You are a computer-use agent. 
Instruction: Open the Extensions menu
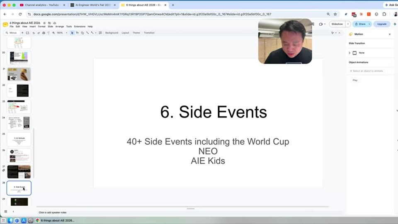80,27
